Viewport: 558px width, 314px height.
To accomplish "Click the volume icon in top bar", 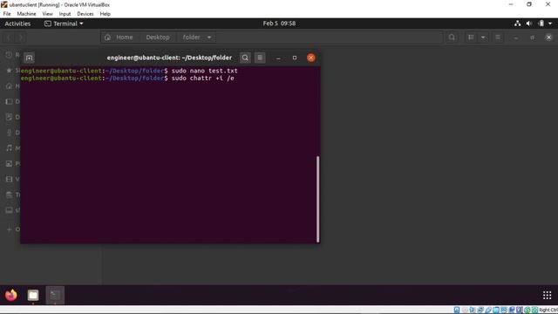I will 529,24.
